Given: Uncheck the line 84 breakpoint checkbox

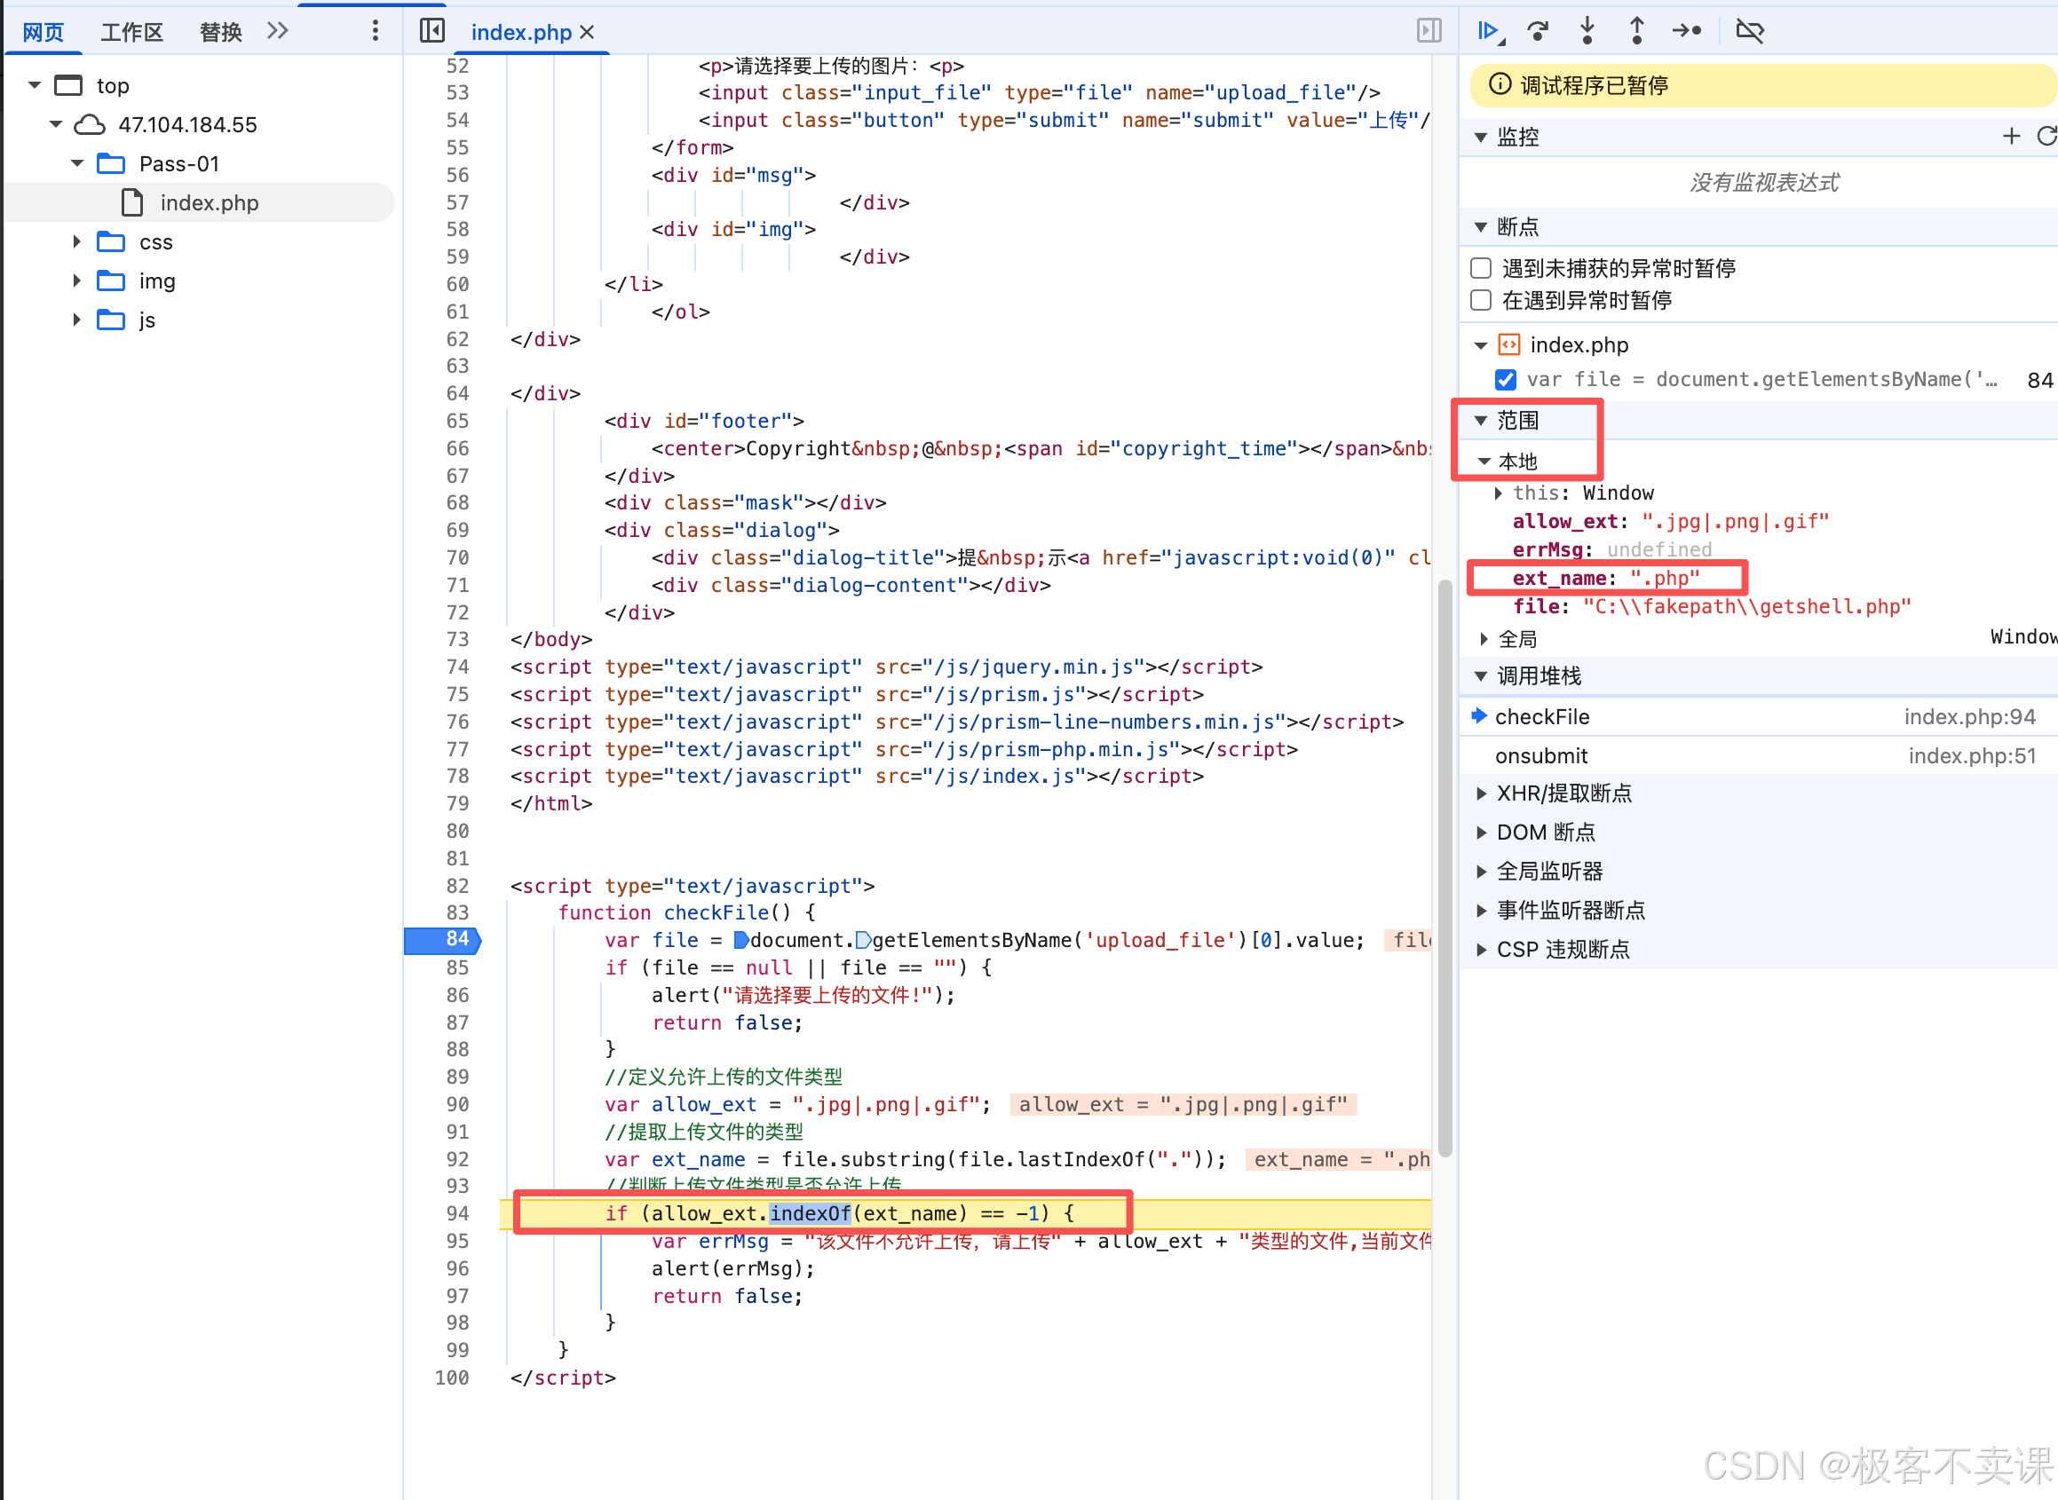Looking at the screenshot, I should pyautogui.click(x=1506, y=380).
